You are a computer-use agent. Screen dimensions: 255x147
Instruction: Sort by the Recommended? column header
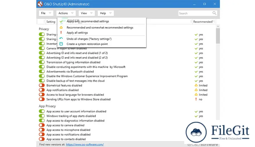203,22
